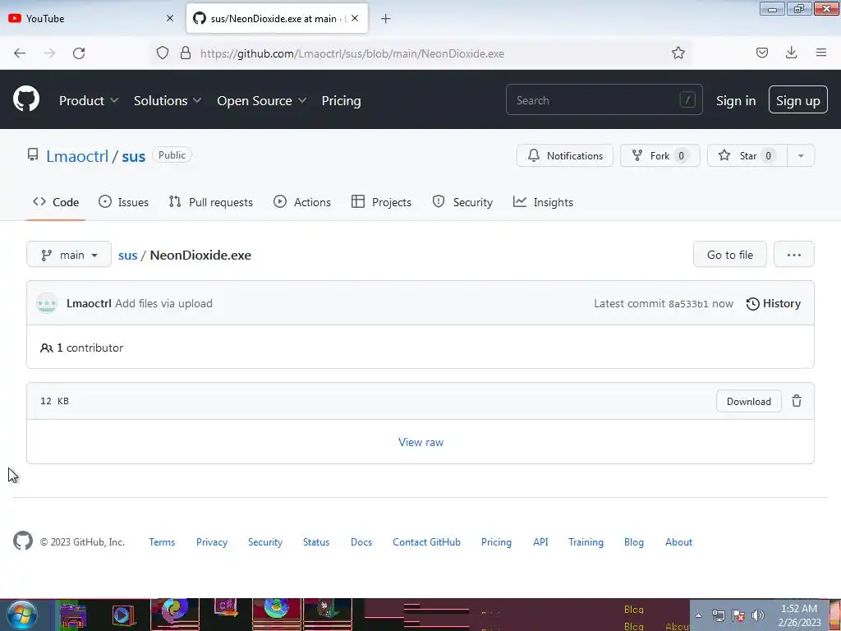
Task: Click the volume speaker tray icon
Action: pos(758,615)
